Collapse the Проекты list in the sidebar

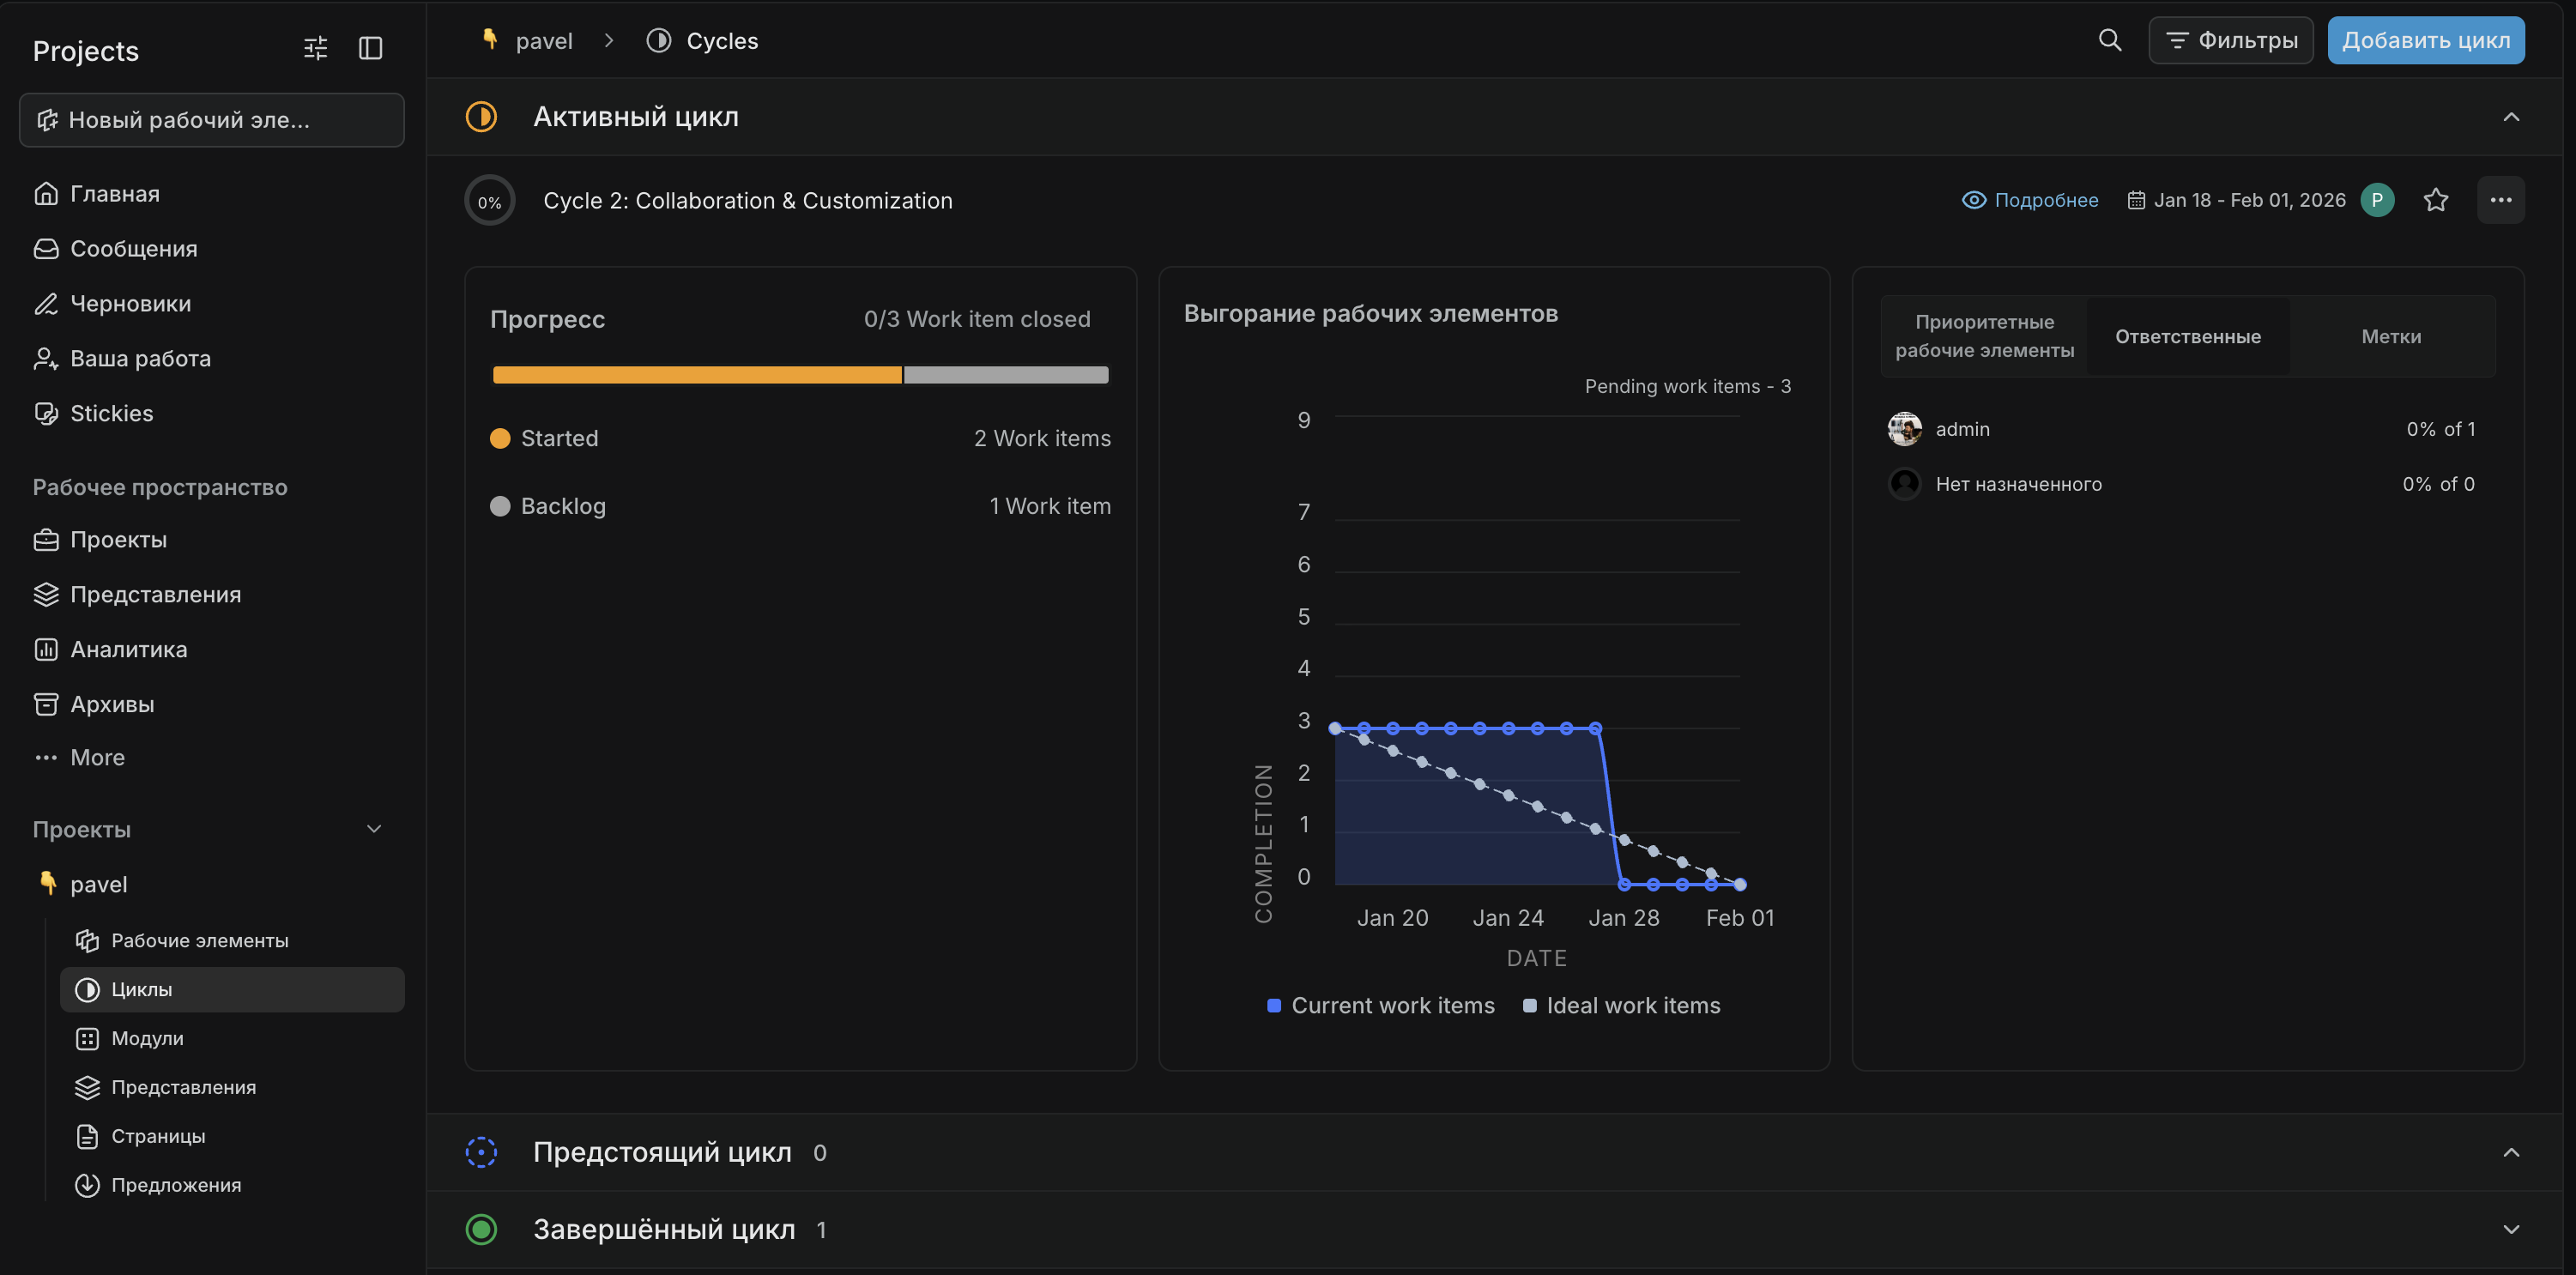373,828
